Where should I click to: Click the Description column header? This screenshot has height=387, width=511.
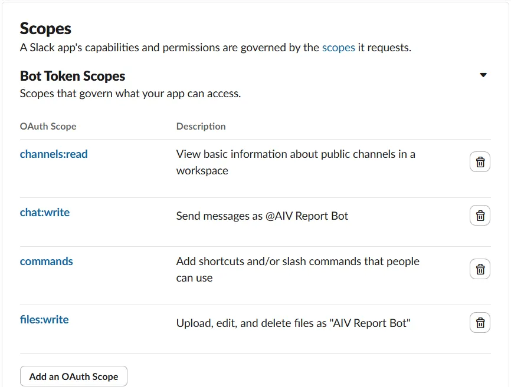(x=200, y=126)
